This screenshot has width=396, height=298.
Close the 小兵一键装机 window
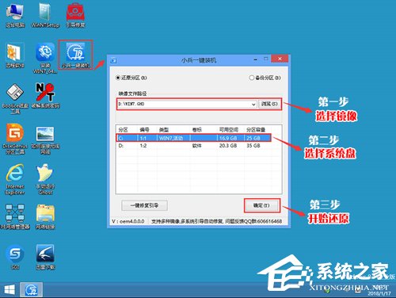[280, 59]
